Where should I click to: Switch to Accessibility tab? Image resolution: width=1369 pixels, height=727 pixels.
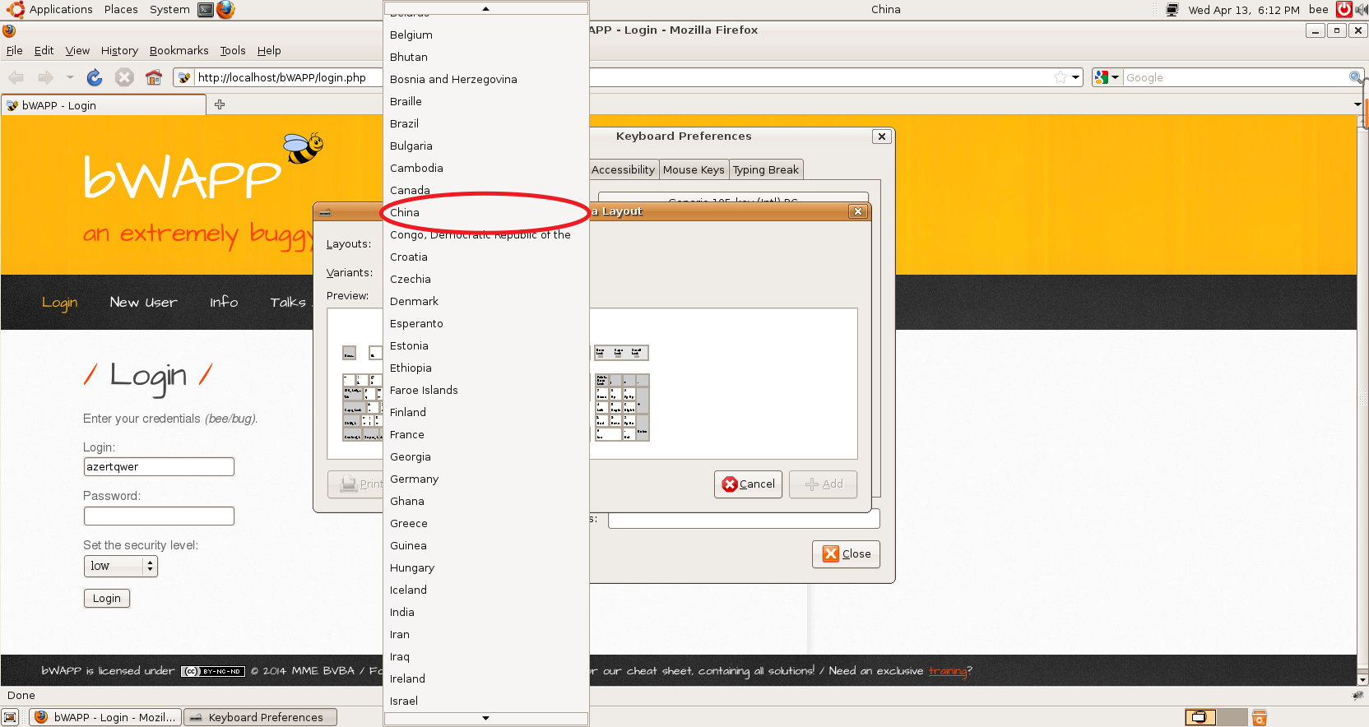pyautogui.click(x=623, y=169)
